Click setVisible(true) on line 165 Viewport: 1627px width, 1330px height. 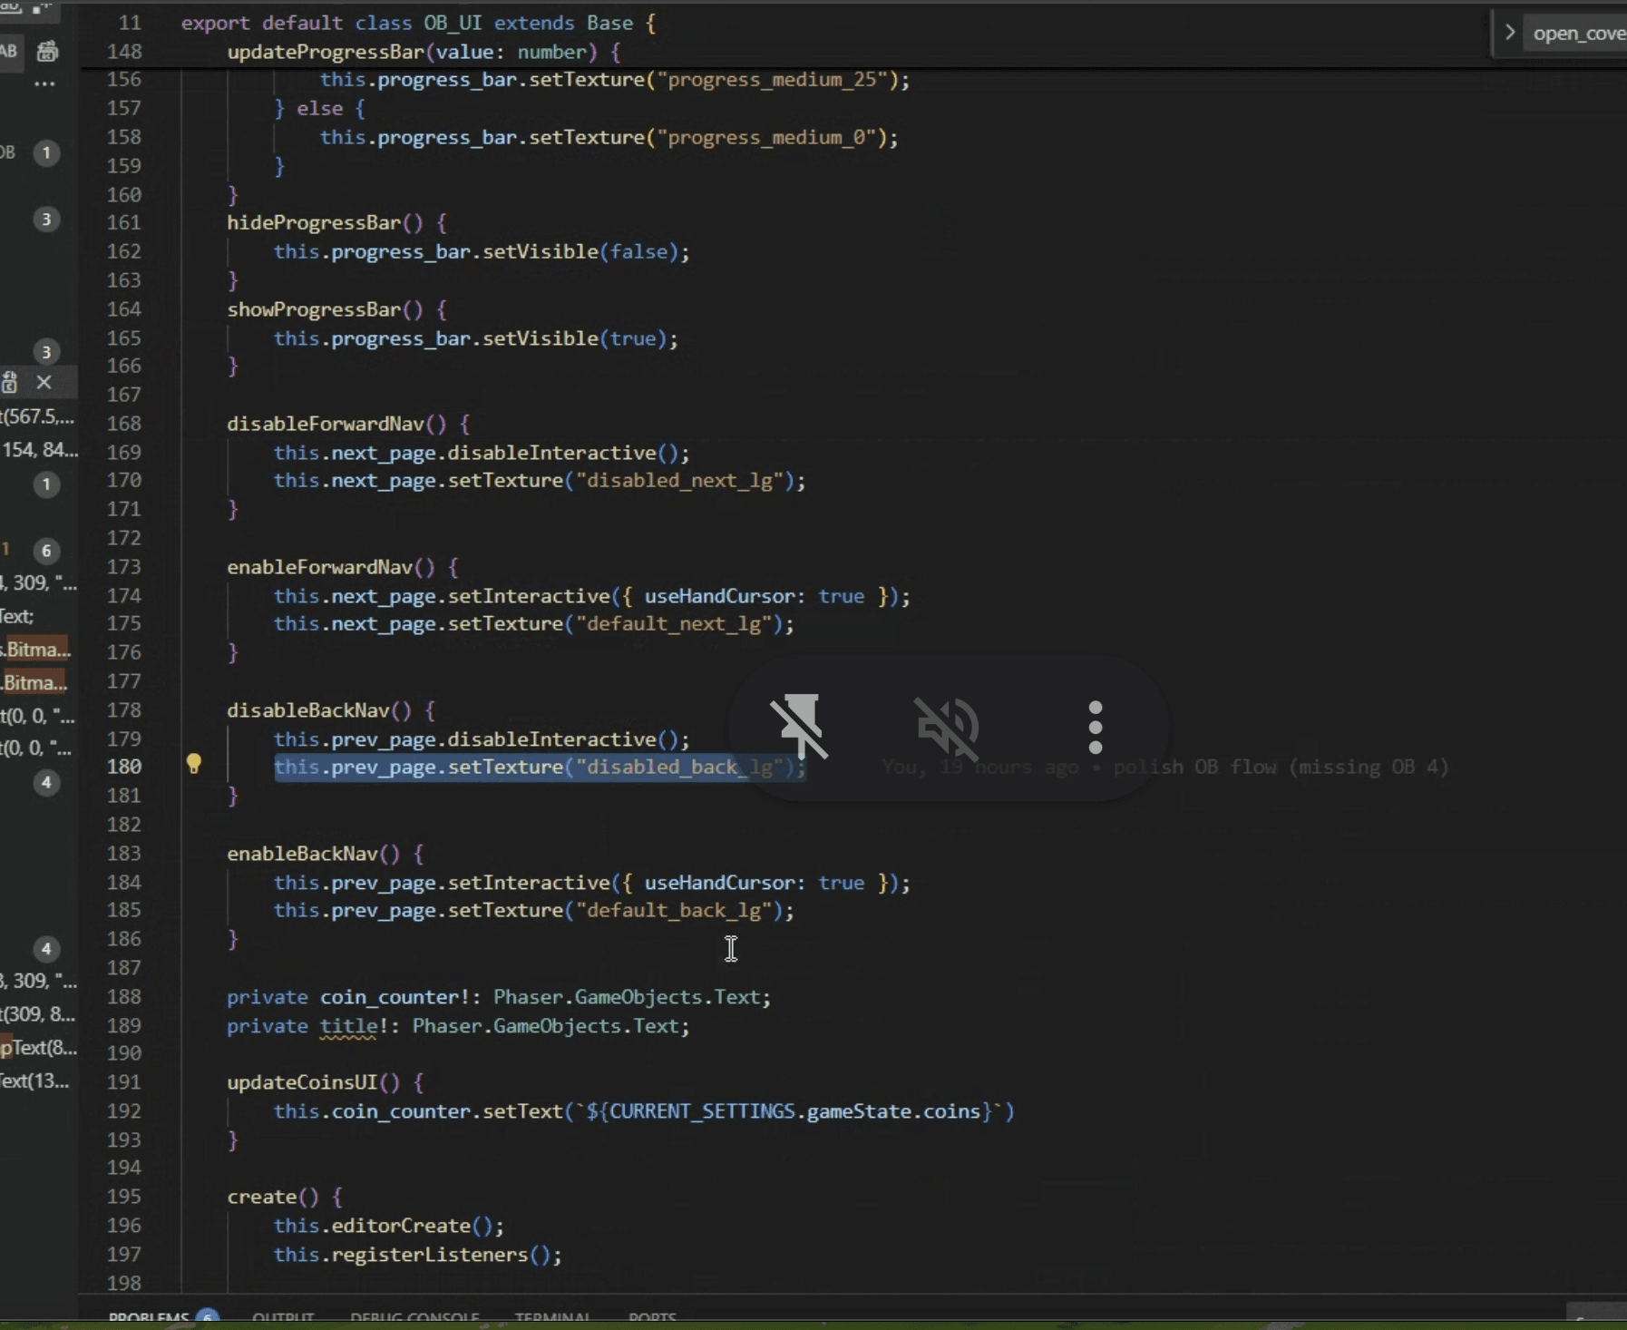coord(575,338)
